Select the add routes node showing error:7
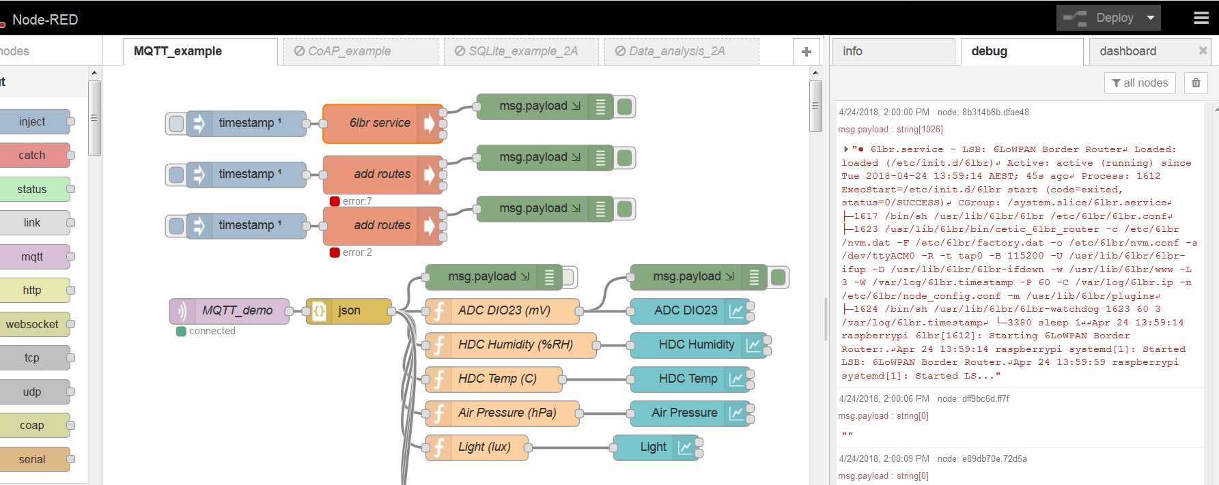The image size is (1219, 485). (x=383, y=175)
